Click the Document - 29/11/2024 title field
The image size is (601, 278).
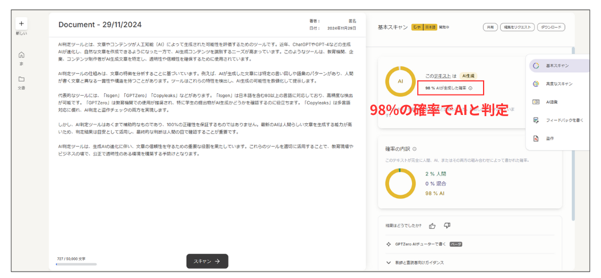[x=100, y=25]
